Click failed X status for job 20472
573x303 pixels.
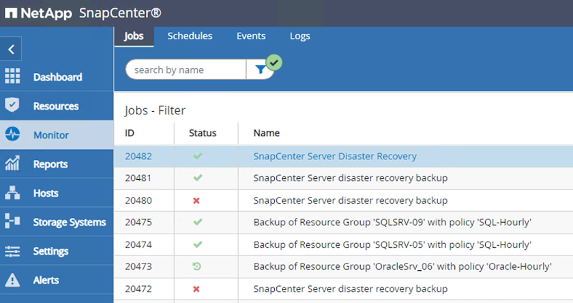(196, 289)
